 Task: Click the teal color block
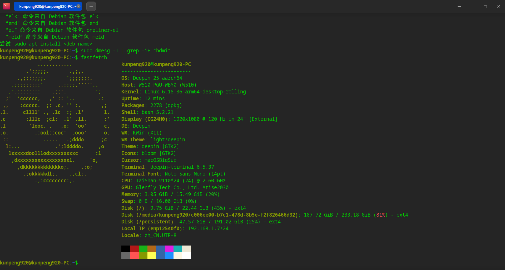coord(178,249)
